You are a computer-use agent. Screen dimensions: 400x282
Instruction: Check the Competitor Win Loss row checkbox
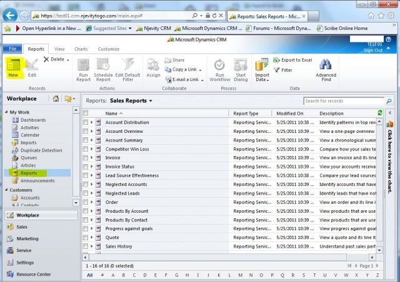[x=85, y=148]
